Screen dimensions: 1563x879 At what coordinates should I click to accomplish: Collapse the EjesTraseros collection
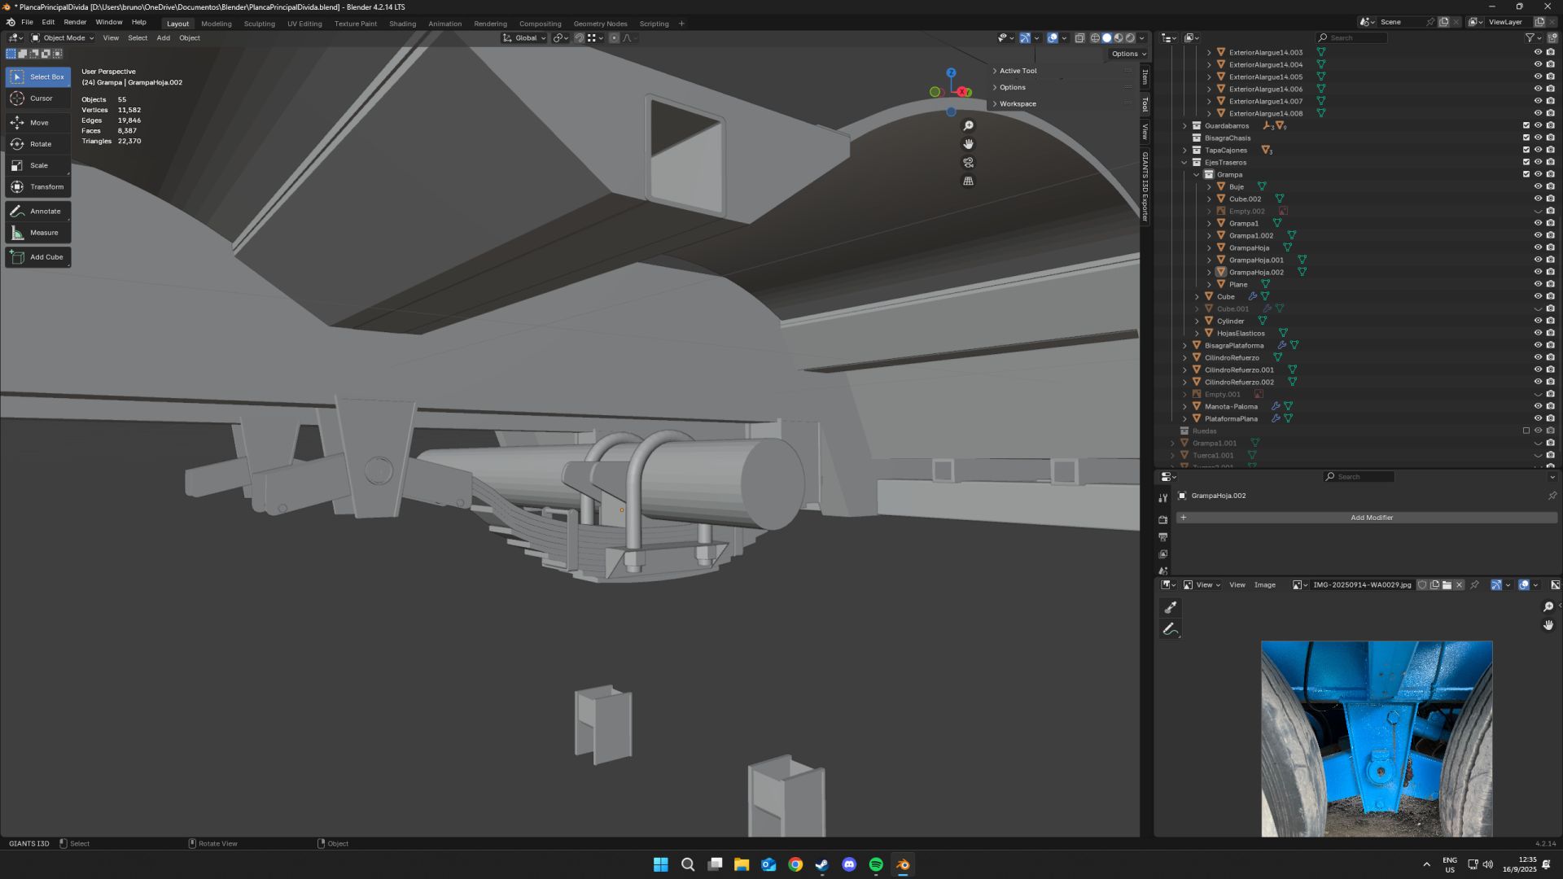click(x=1184, y=162)
